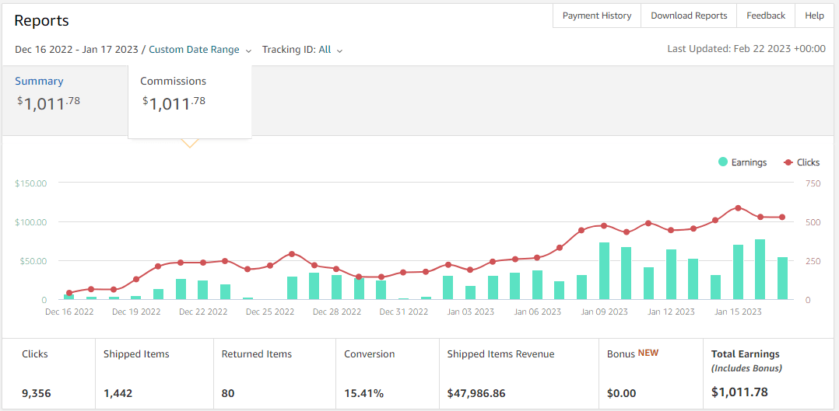Click the Jan 06 2023 x-axis label
Screen dimensions: 839x411
coord(538,312)
